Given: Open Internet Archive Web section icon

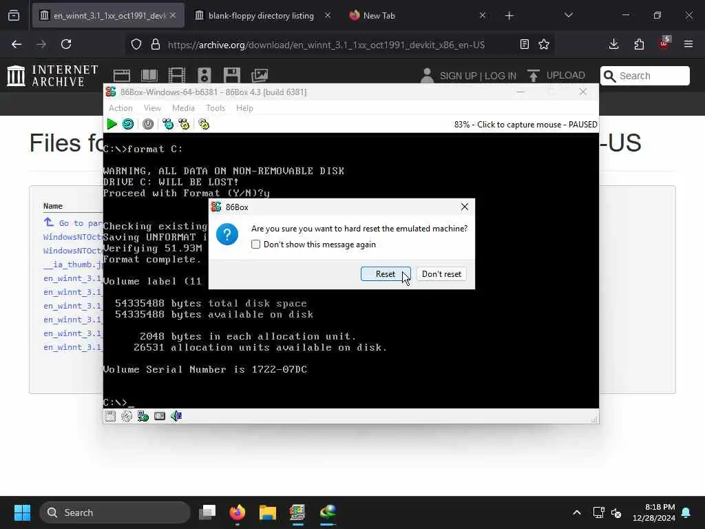Looking at the screenshot, I should [x=121, y=76].
